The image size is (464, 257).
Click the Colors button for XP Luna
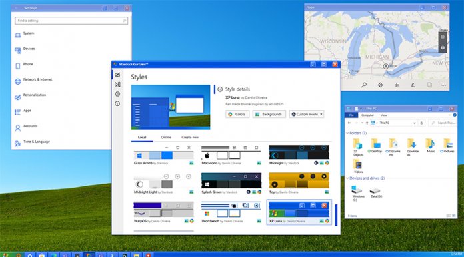pyautogui.click(x=237, y=114)
